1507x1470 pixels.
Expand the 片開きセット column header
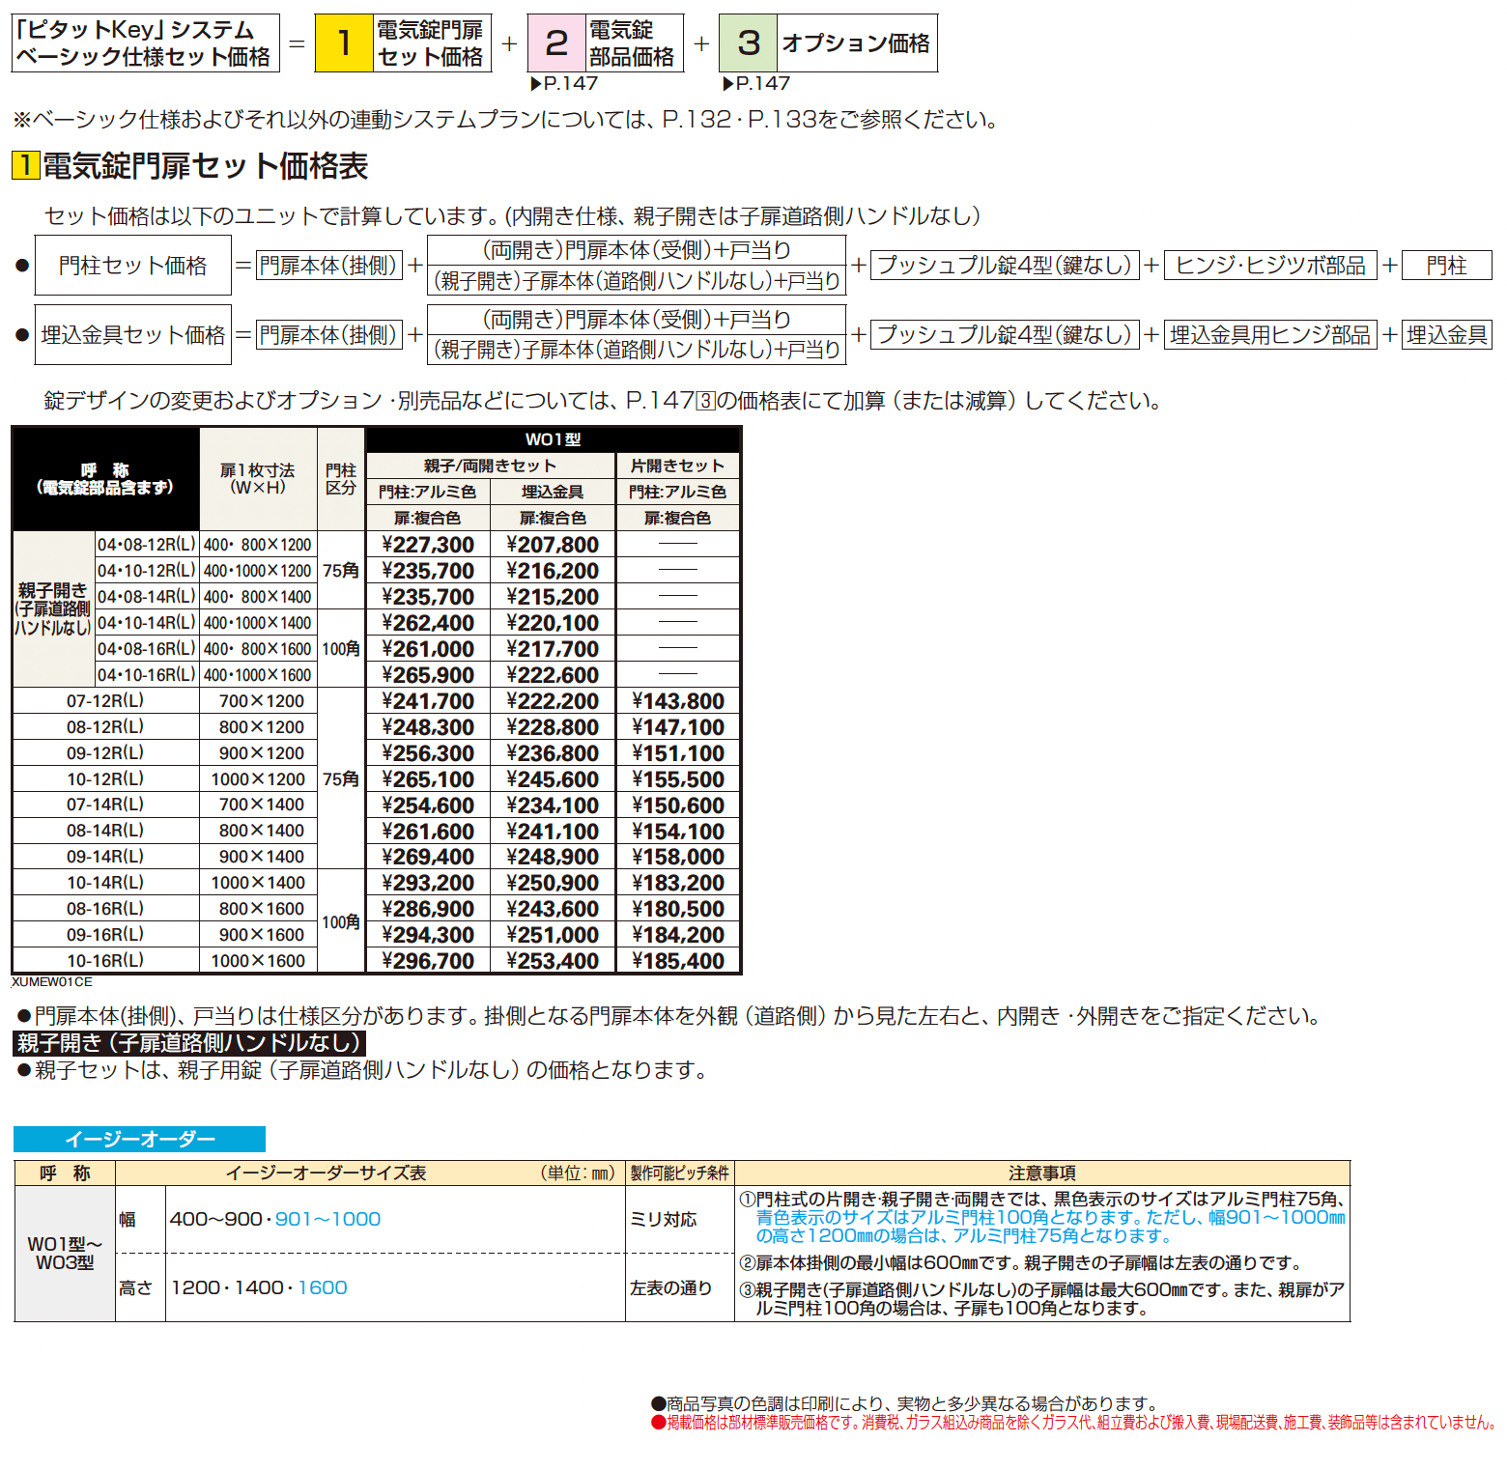677,465
